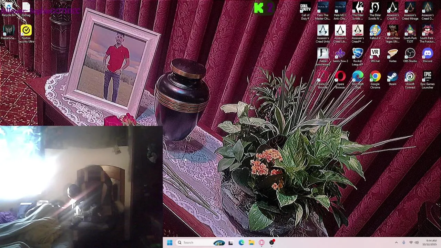Click the microphone tray icon
Viewport: 441px width, 248px height.
pos(404,242)
